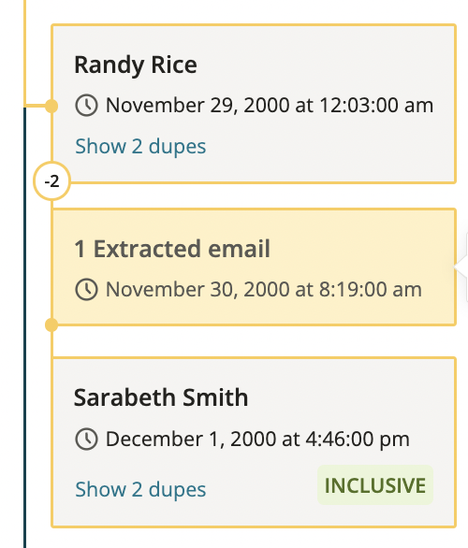Click the Randy Rice sender name
This screenshot has width=468, height=548.
(x=136, y=65)
